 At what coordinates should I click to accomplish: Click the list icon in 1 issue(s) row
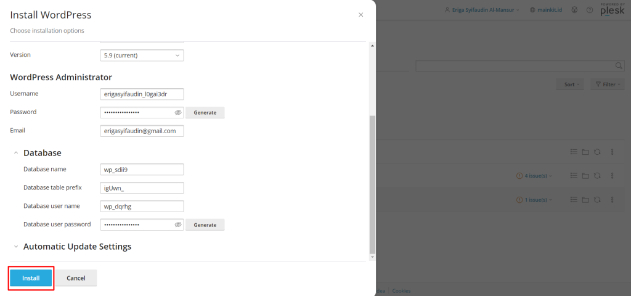click(x=574, y=199)
